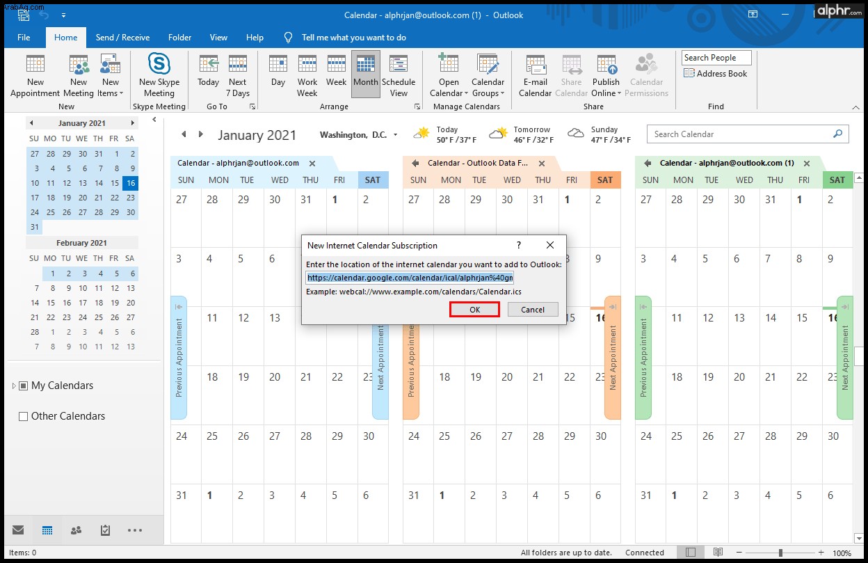Click Next Appointment on the orange calendar
This screenshot has height=563, width=868.
pos(613,358)
